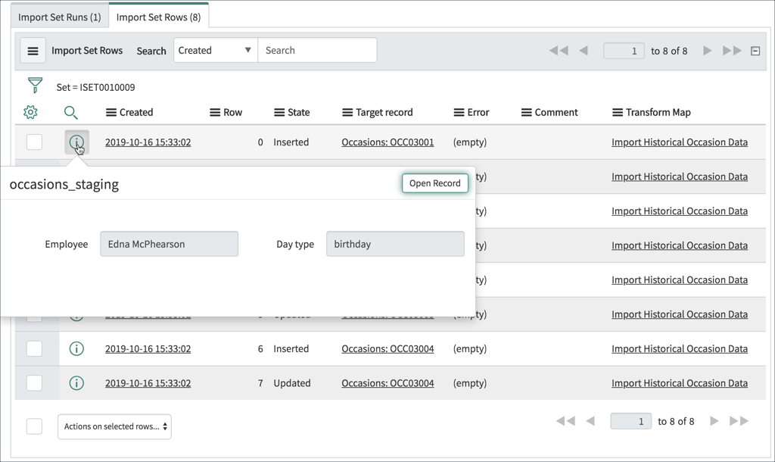Viewport: 775px width, 462px height.
Task: Open column options icon beside State header
Action: pyautogui.click(x=279, y=112)
